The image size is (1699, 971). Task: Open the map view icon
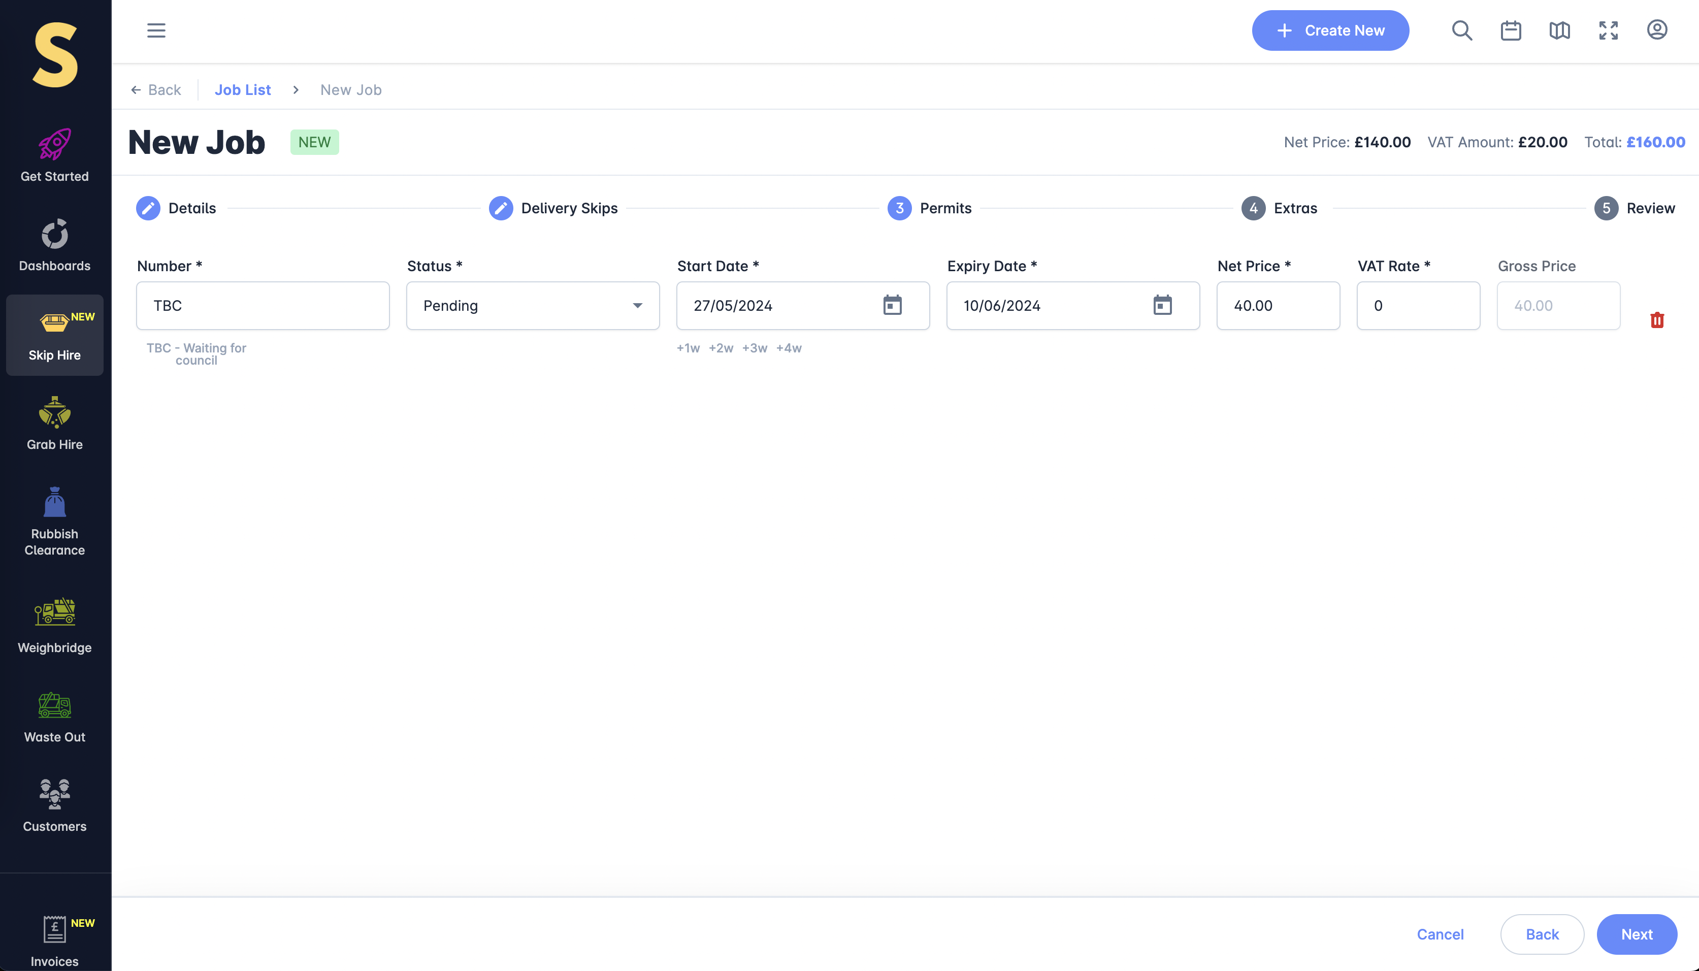[1559, 30]
